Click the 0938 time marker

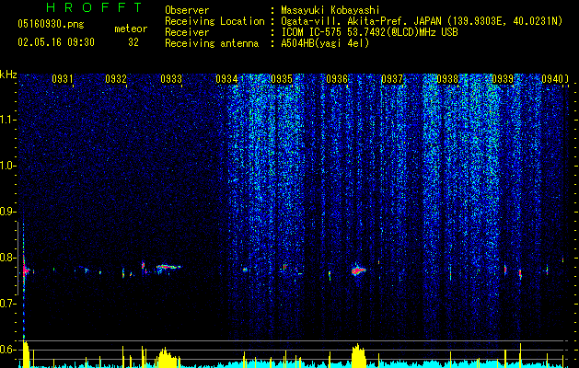[x=447, y=79]
